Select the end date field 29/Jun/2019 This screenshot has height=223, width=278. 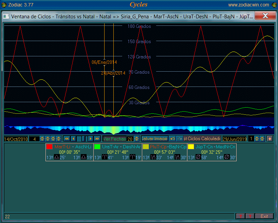(235, 139)
